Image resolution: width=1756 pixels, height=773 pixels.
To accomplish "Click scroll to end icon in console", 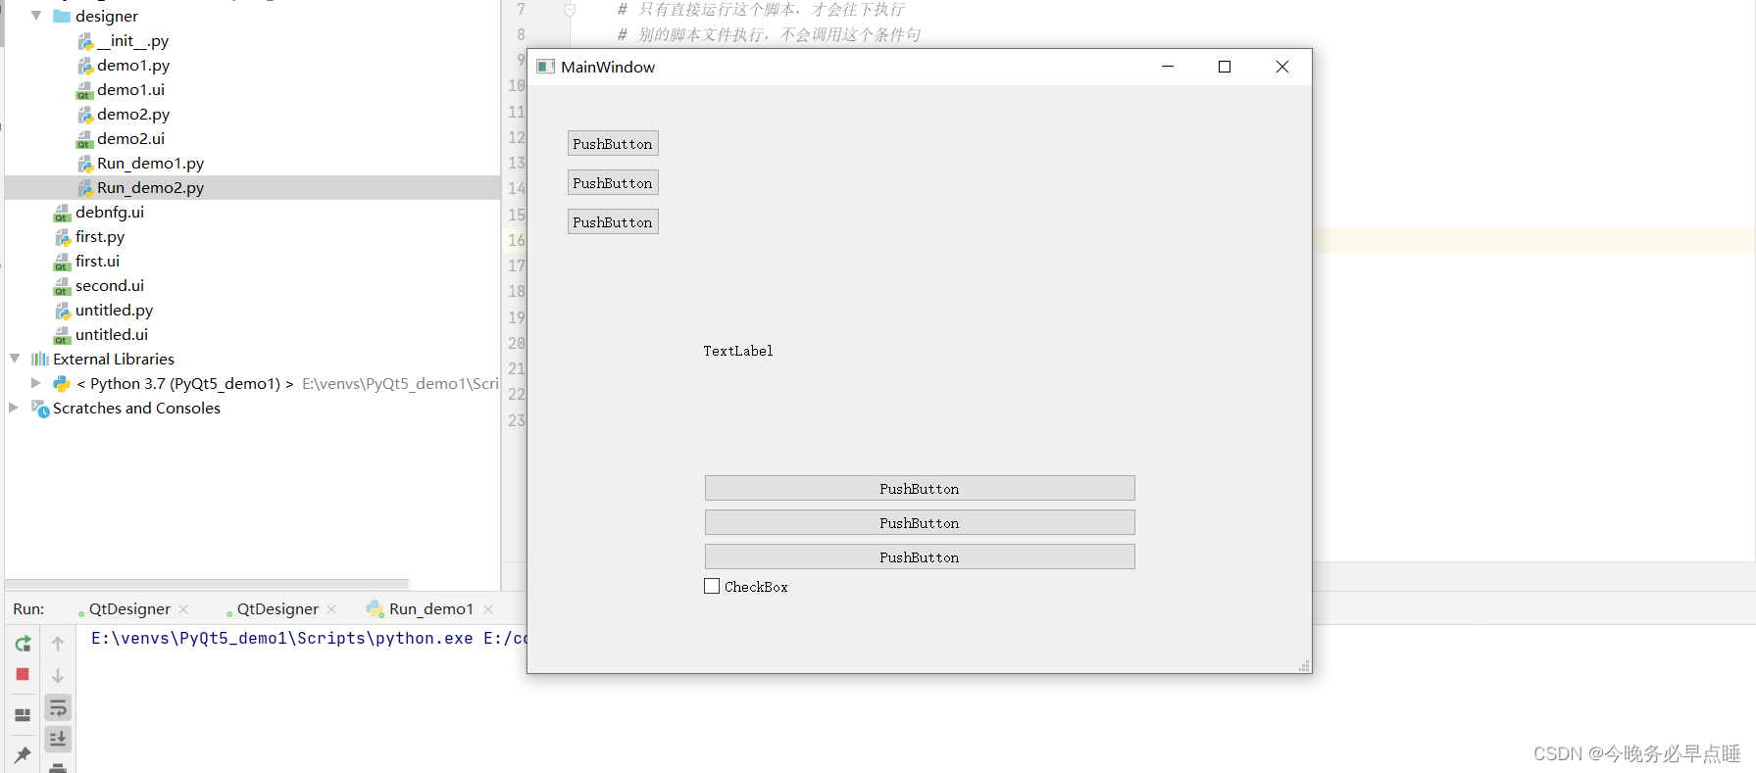I will pyautogui.click(x=58, y=739).
